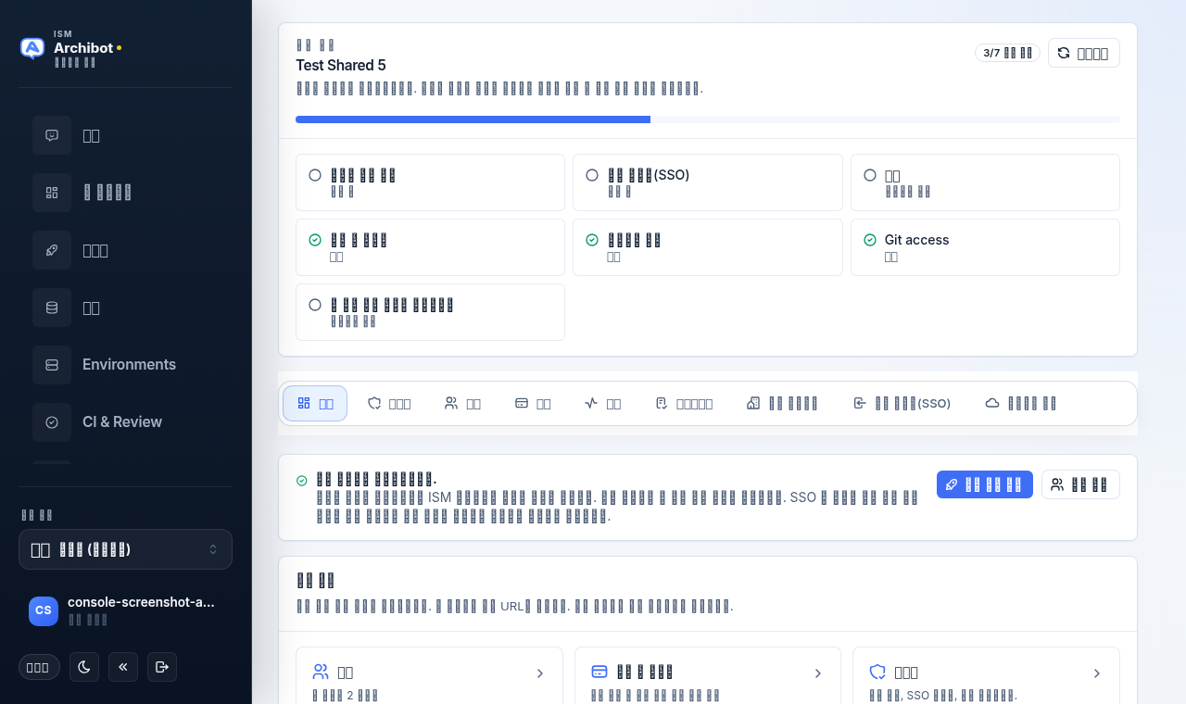Switch to the activity pulse-icon tab
Image resolution: width=1186 pixels, height=704 pixels.
click(x=602, y=403)
